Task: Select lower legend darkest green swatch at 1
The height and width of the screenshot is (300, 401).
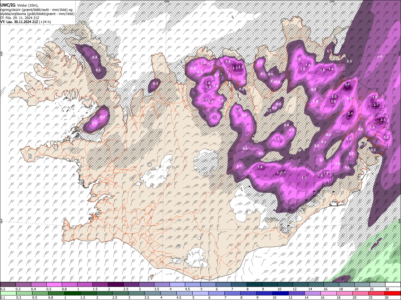Action: 72,293
